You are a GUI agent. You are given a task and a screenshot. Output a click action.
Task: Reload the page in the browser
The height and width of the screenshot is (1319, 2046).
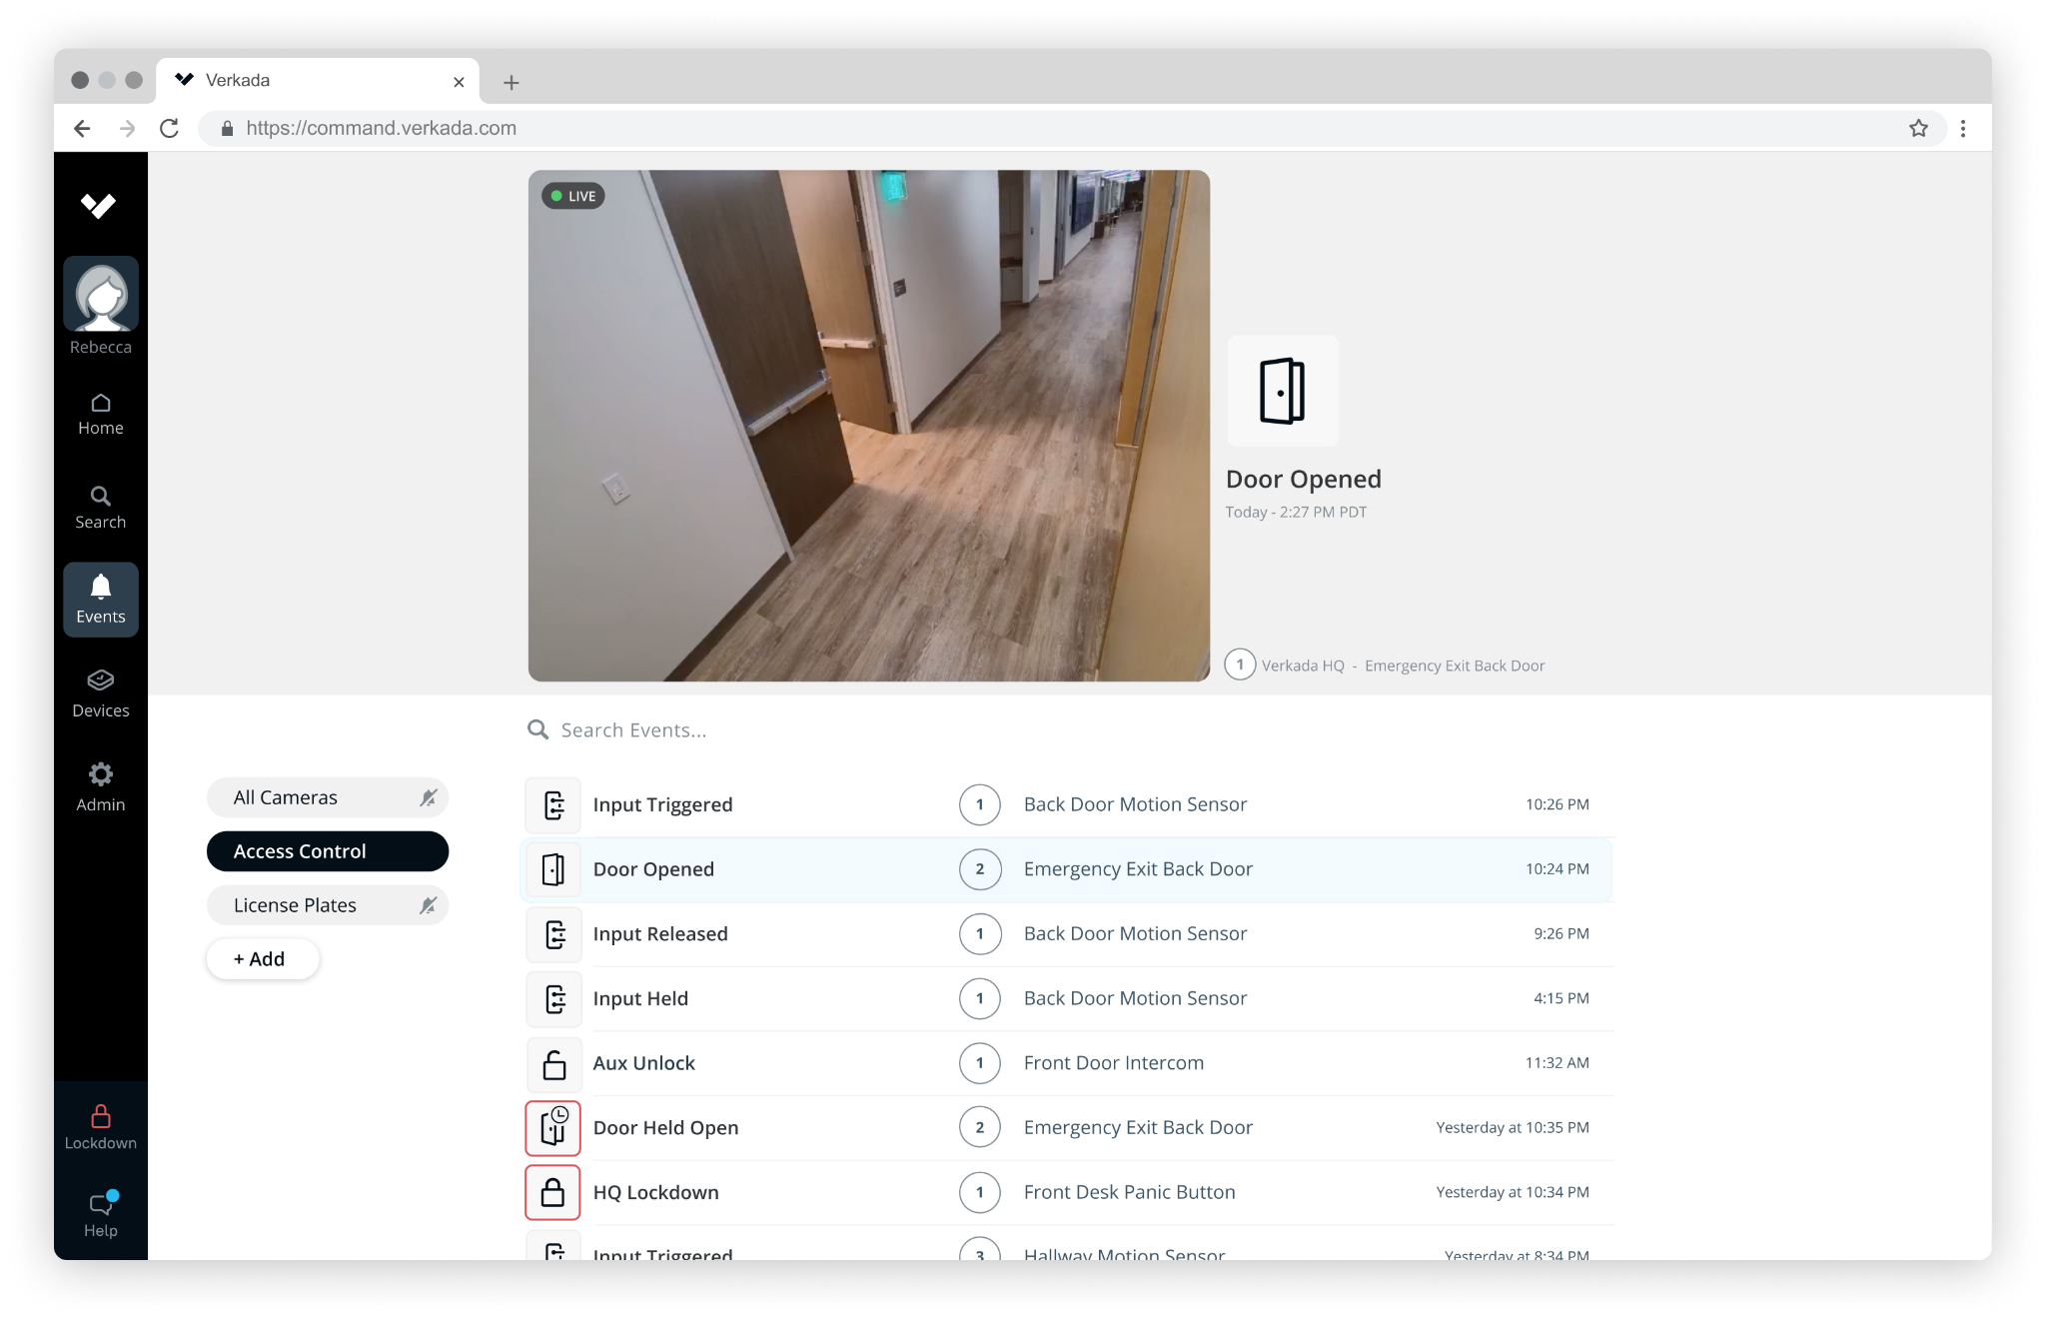click(x=169, y=128)
